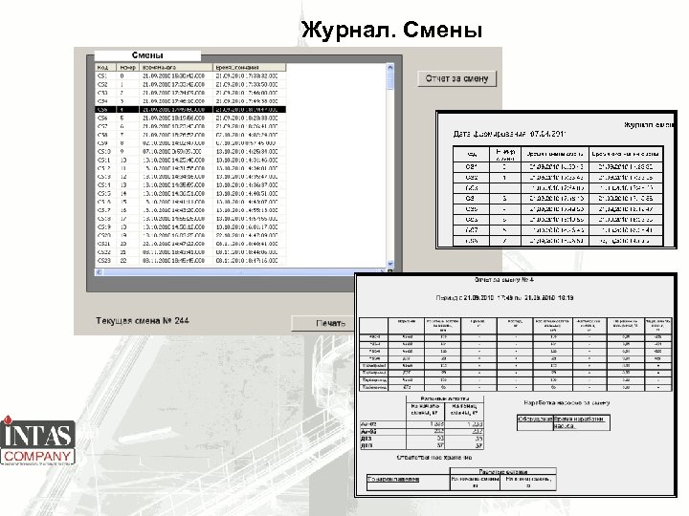Select the CS3 row in shifts list

[x=190, y=93]
